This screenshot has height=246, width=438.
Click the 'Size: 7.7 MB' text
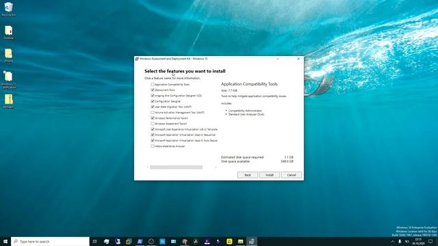(229, 90)
